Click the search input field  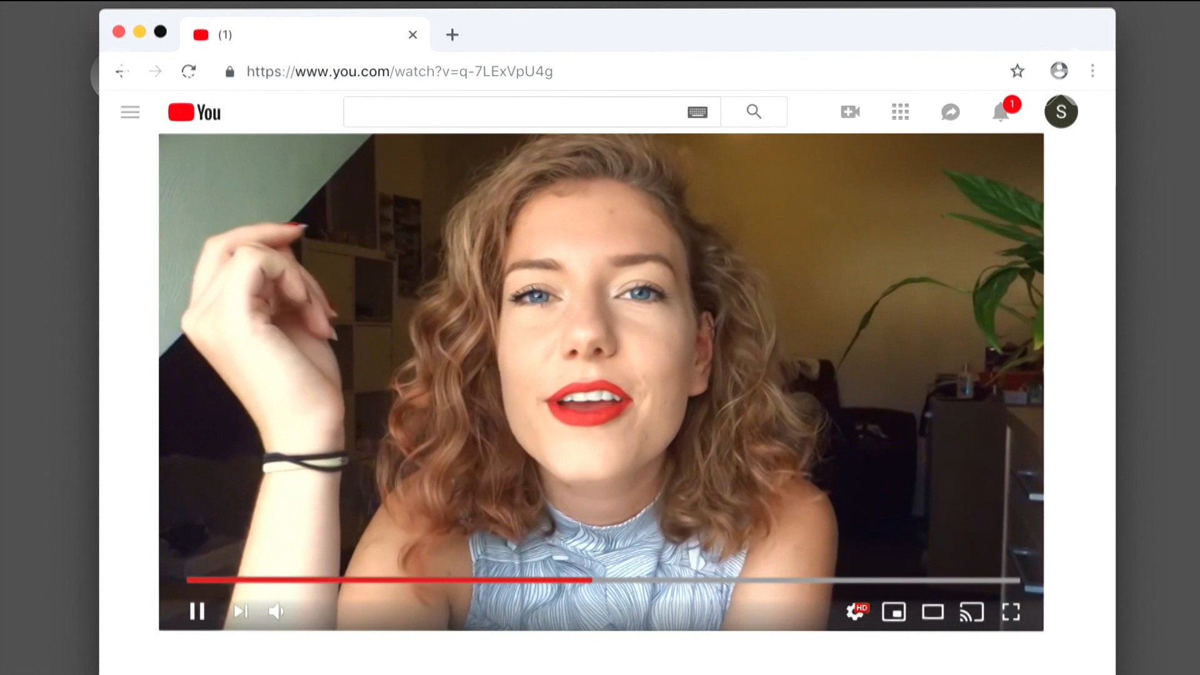point(512,112)
